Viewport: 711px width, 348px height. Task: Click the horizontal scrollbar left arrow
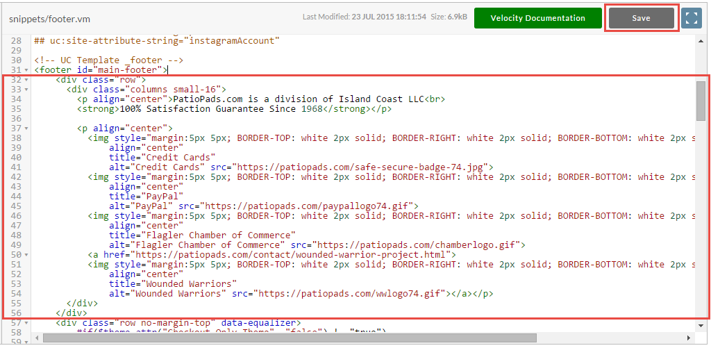(x=37, y=338)
